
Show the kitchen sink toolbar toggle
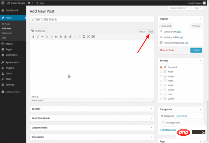coord(93,37)
